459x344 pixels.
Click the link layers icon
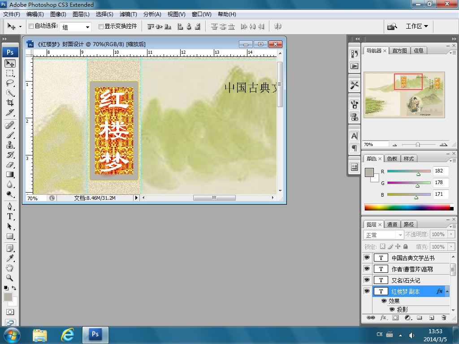coord(371,318)
